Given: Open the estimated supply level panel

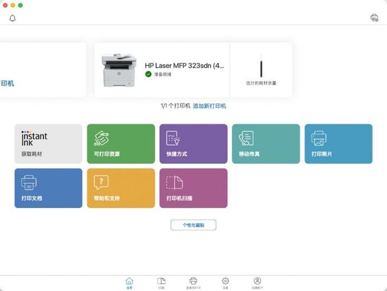Looking at the screenshot, I should 261,70.
